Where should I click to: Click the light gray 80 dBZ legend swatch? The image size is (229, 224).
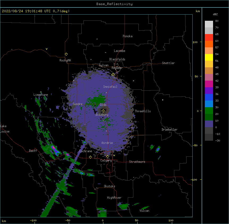(209, 24)
